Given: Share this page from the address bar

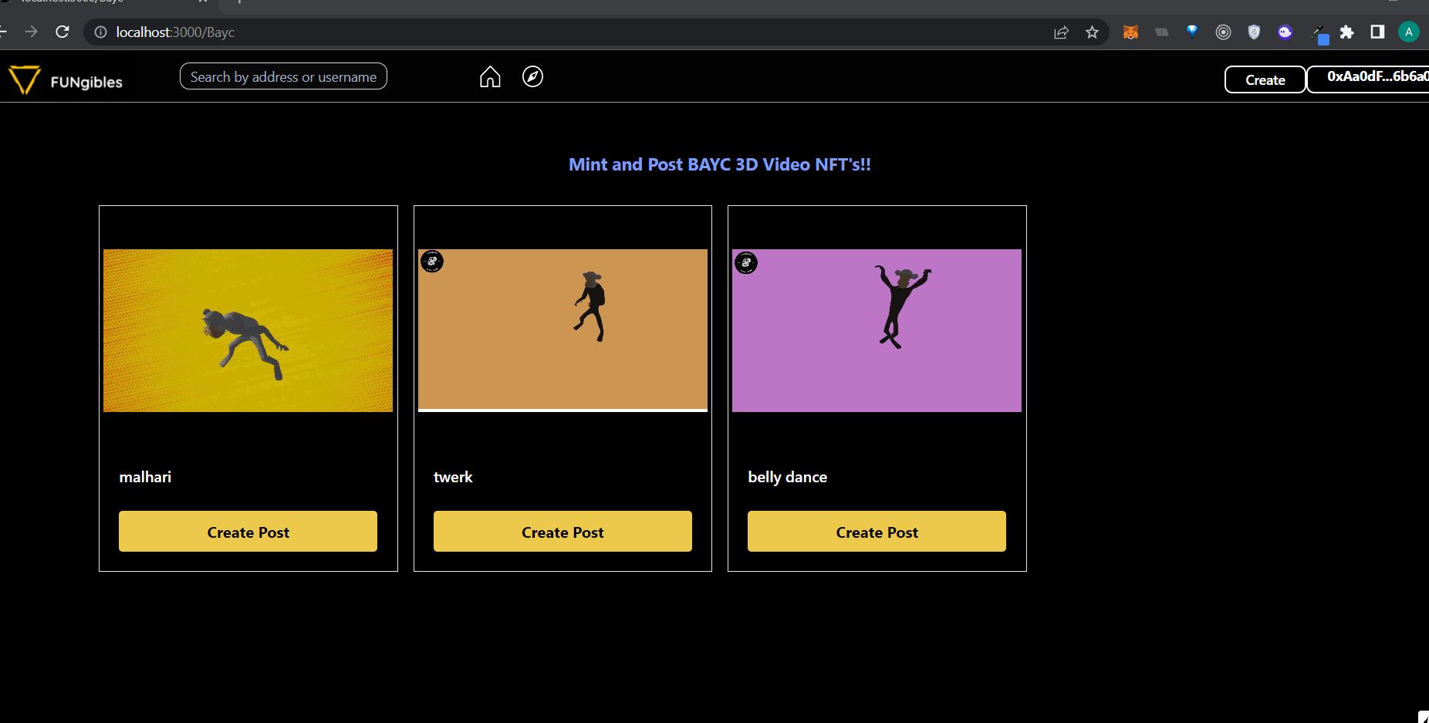Looking at the screenshot, I should tap(1061, 32).
